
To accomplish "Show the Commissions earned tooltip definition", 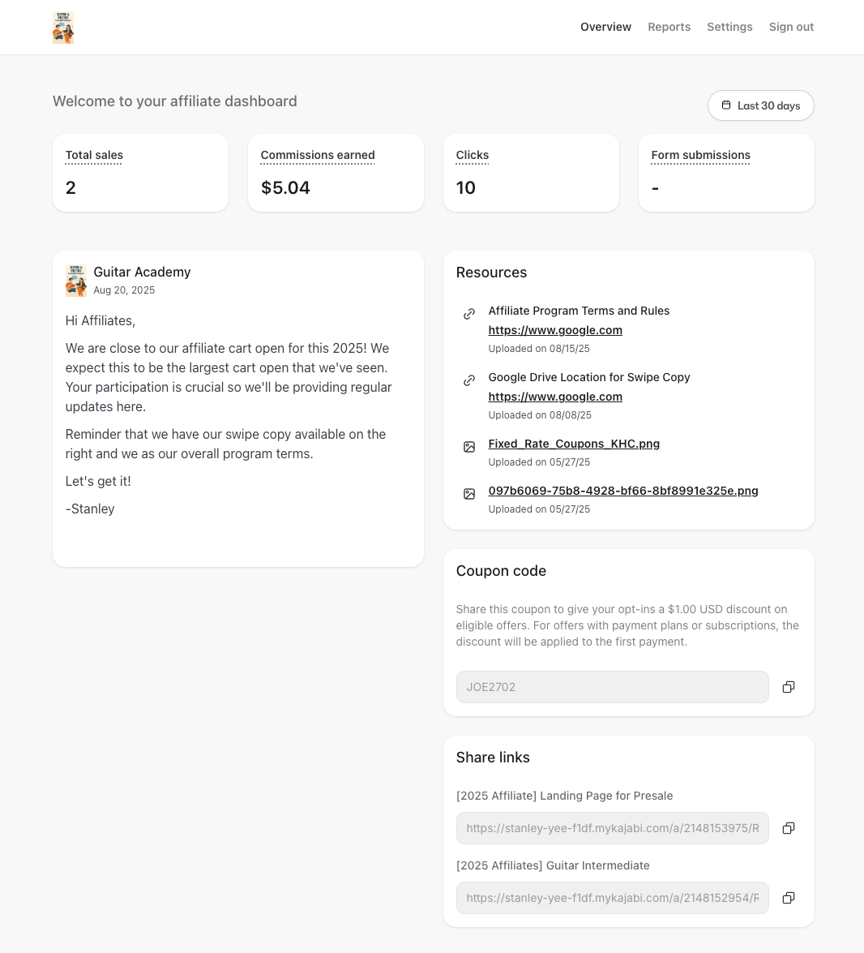I will click(x=317, y=155).
